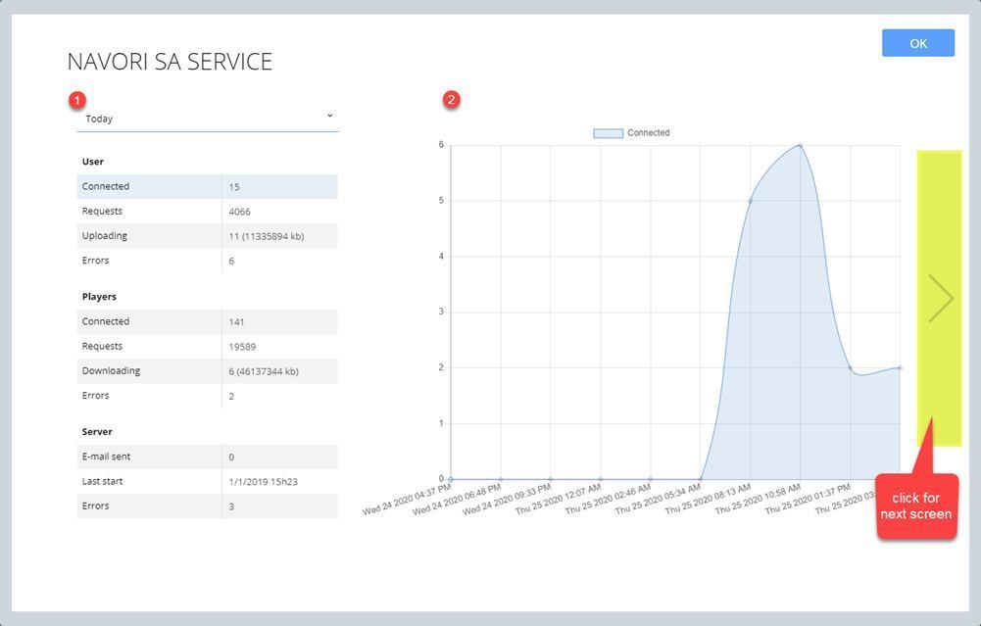The width and height of the screenshot is (981, 626).
Task: Click the Thu 25 2020 10:58 AM axis label
Action: pos(758,499)
